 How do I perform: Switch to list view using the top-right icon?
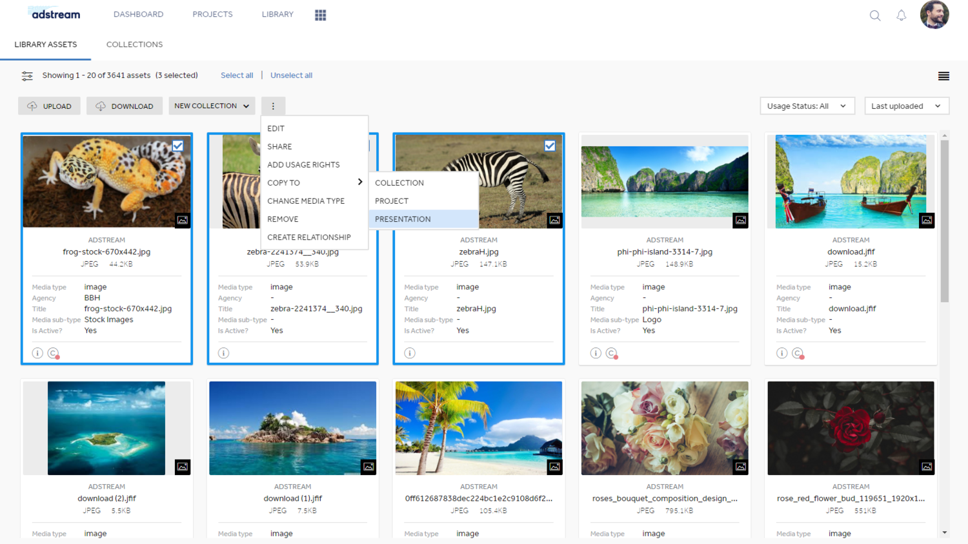943,75
